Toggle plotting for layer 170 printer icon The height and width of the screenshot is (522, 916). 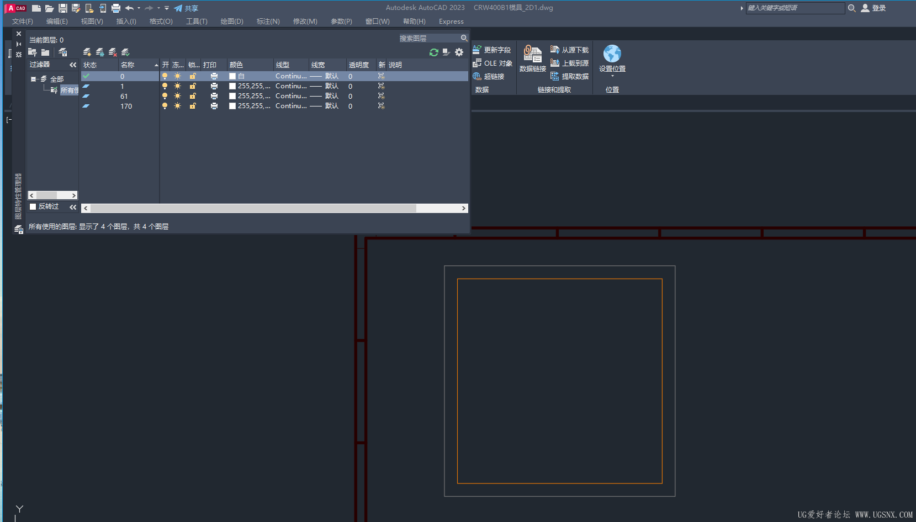coord(214,106)
